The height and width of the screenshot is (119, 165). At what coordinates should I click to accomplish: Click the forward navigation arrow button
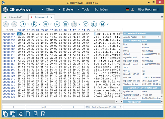tap(14, 24)
